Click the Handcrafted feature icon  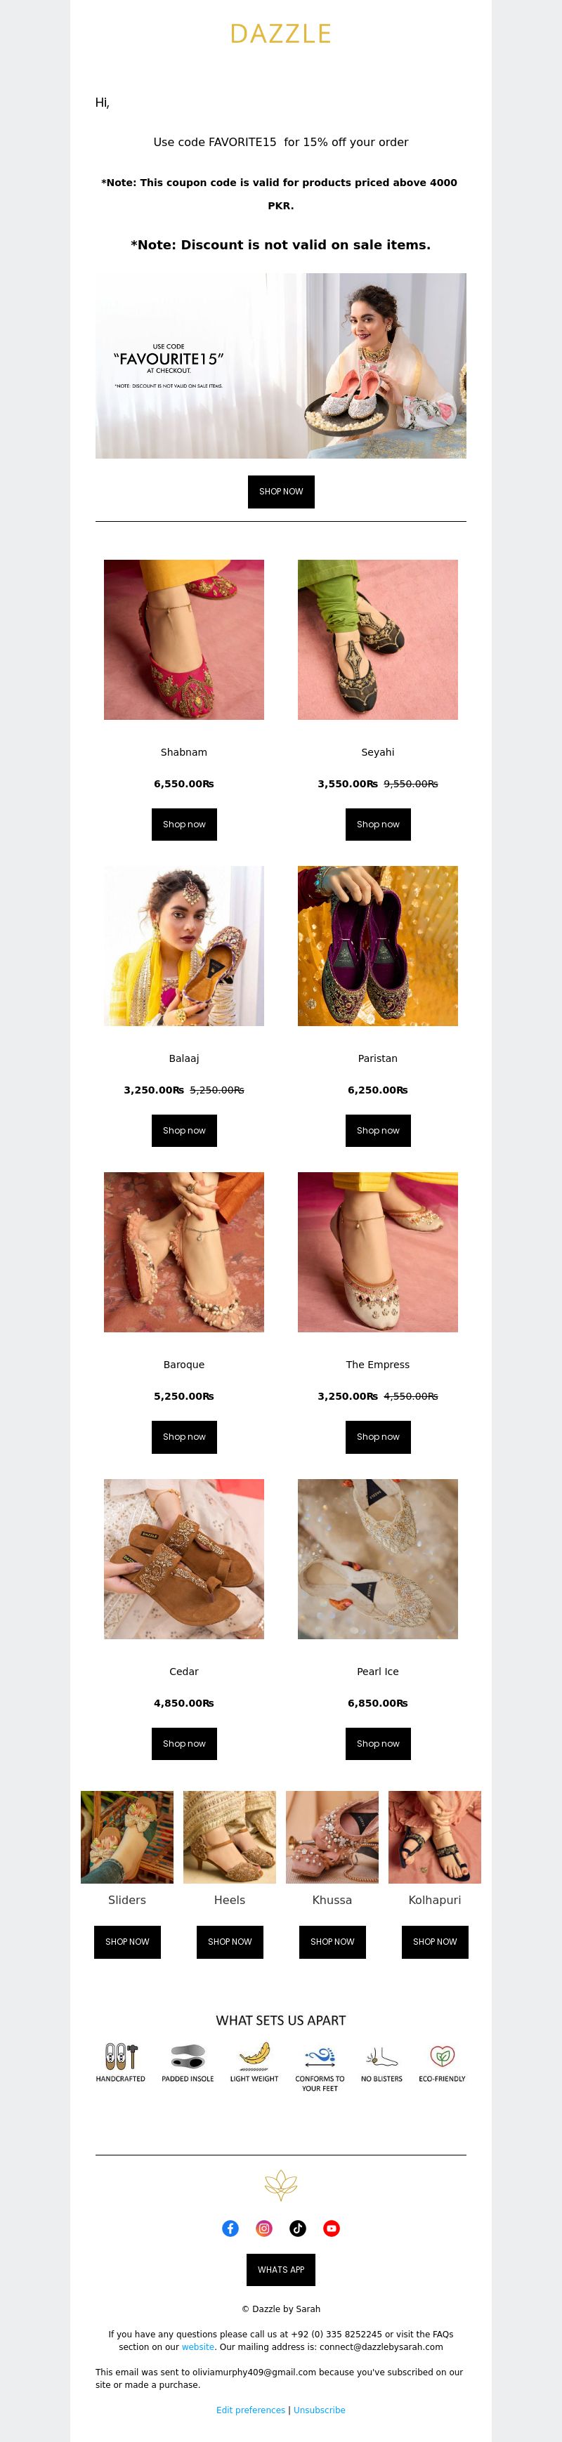pos(120,2055)
